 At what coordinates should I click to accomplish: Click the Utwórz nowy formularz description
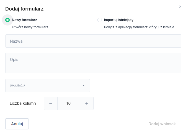pos(30,27)
